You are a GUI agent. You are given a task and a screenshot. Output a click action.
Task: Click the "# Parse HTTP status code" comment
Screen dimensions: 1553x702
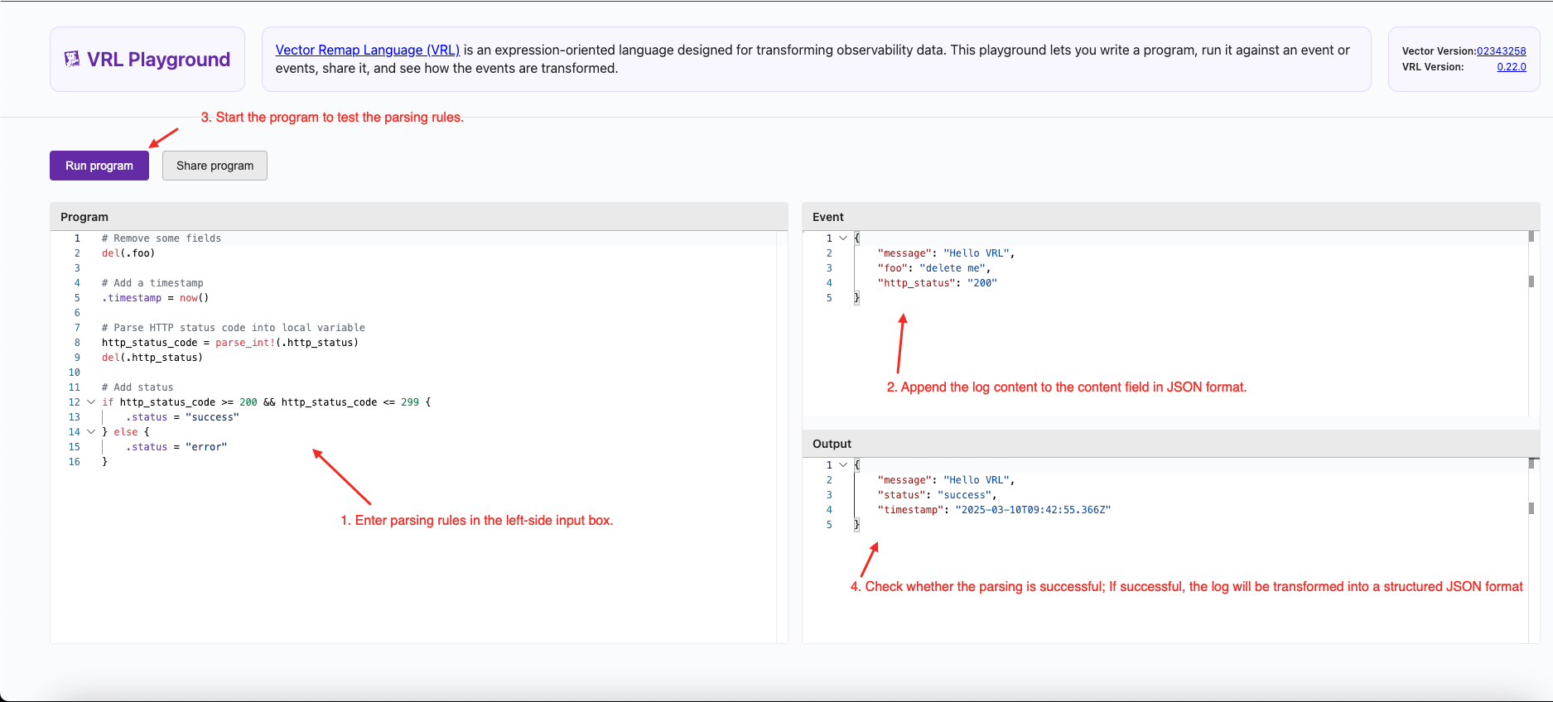pyautogui.click(x=234, y=328)
